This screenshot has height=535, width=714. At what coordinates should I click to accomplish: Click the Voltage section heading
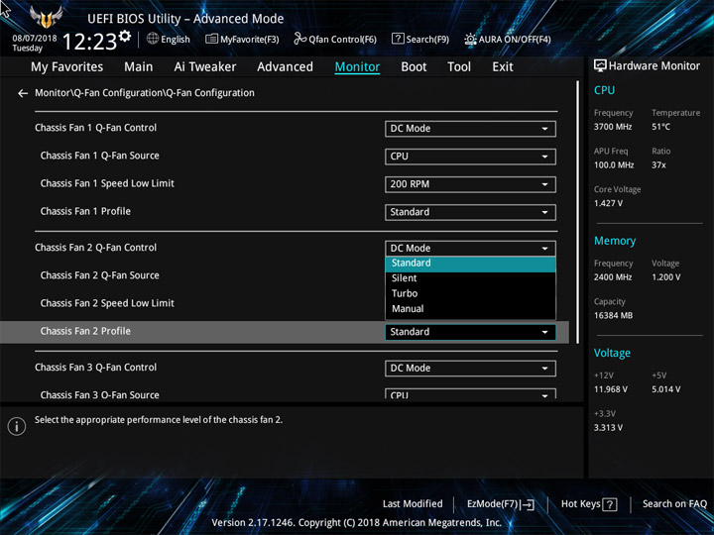pyautogui.click(x=613, y=353)
